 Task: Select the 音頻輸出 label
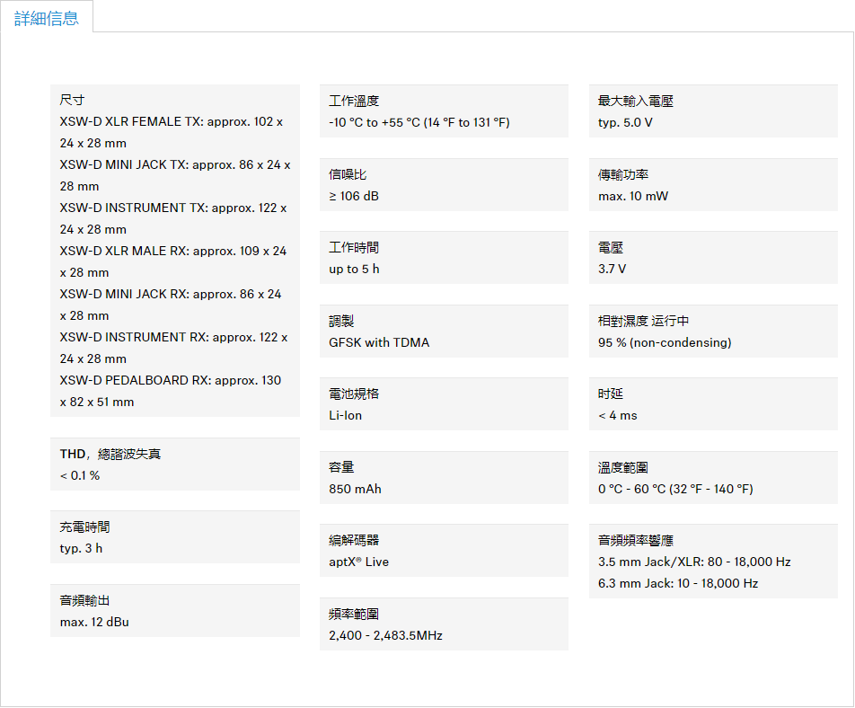84,600
